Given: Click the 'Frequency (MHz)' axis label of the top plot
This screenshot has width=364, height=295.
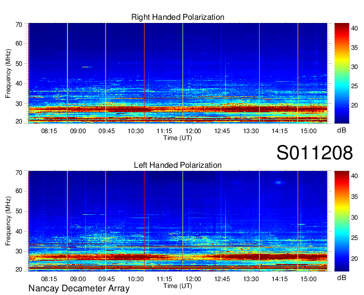Looking at the screenshot, I should (8, 73).
